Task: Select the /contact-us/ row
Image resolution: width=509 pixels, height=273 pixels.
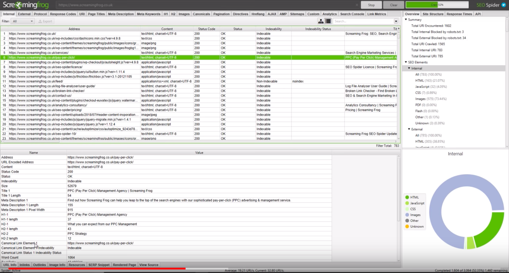Action: [x=199, y=96]
